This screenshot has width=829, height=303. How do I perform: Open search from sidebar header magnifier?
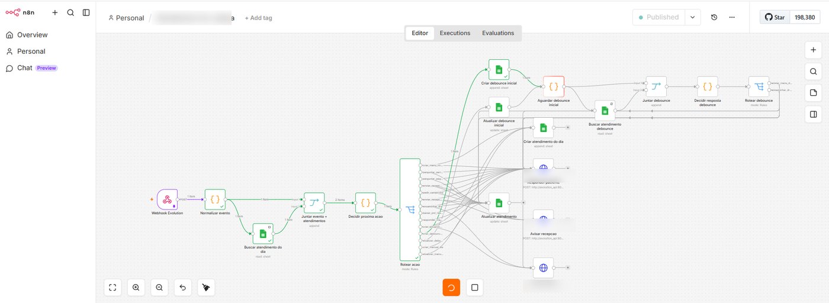point(70,12)
